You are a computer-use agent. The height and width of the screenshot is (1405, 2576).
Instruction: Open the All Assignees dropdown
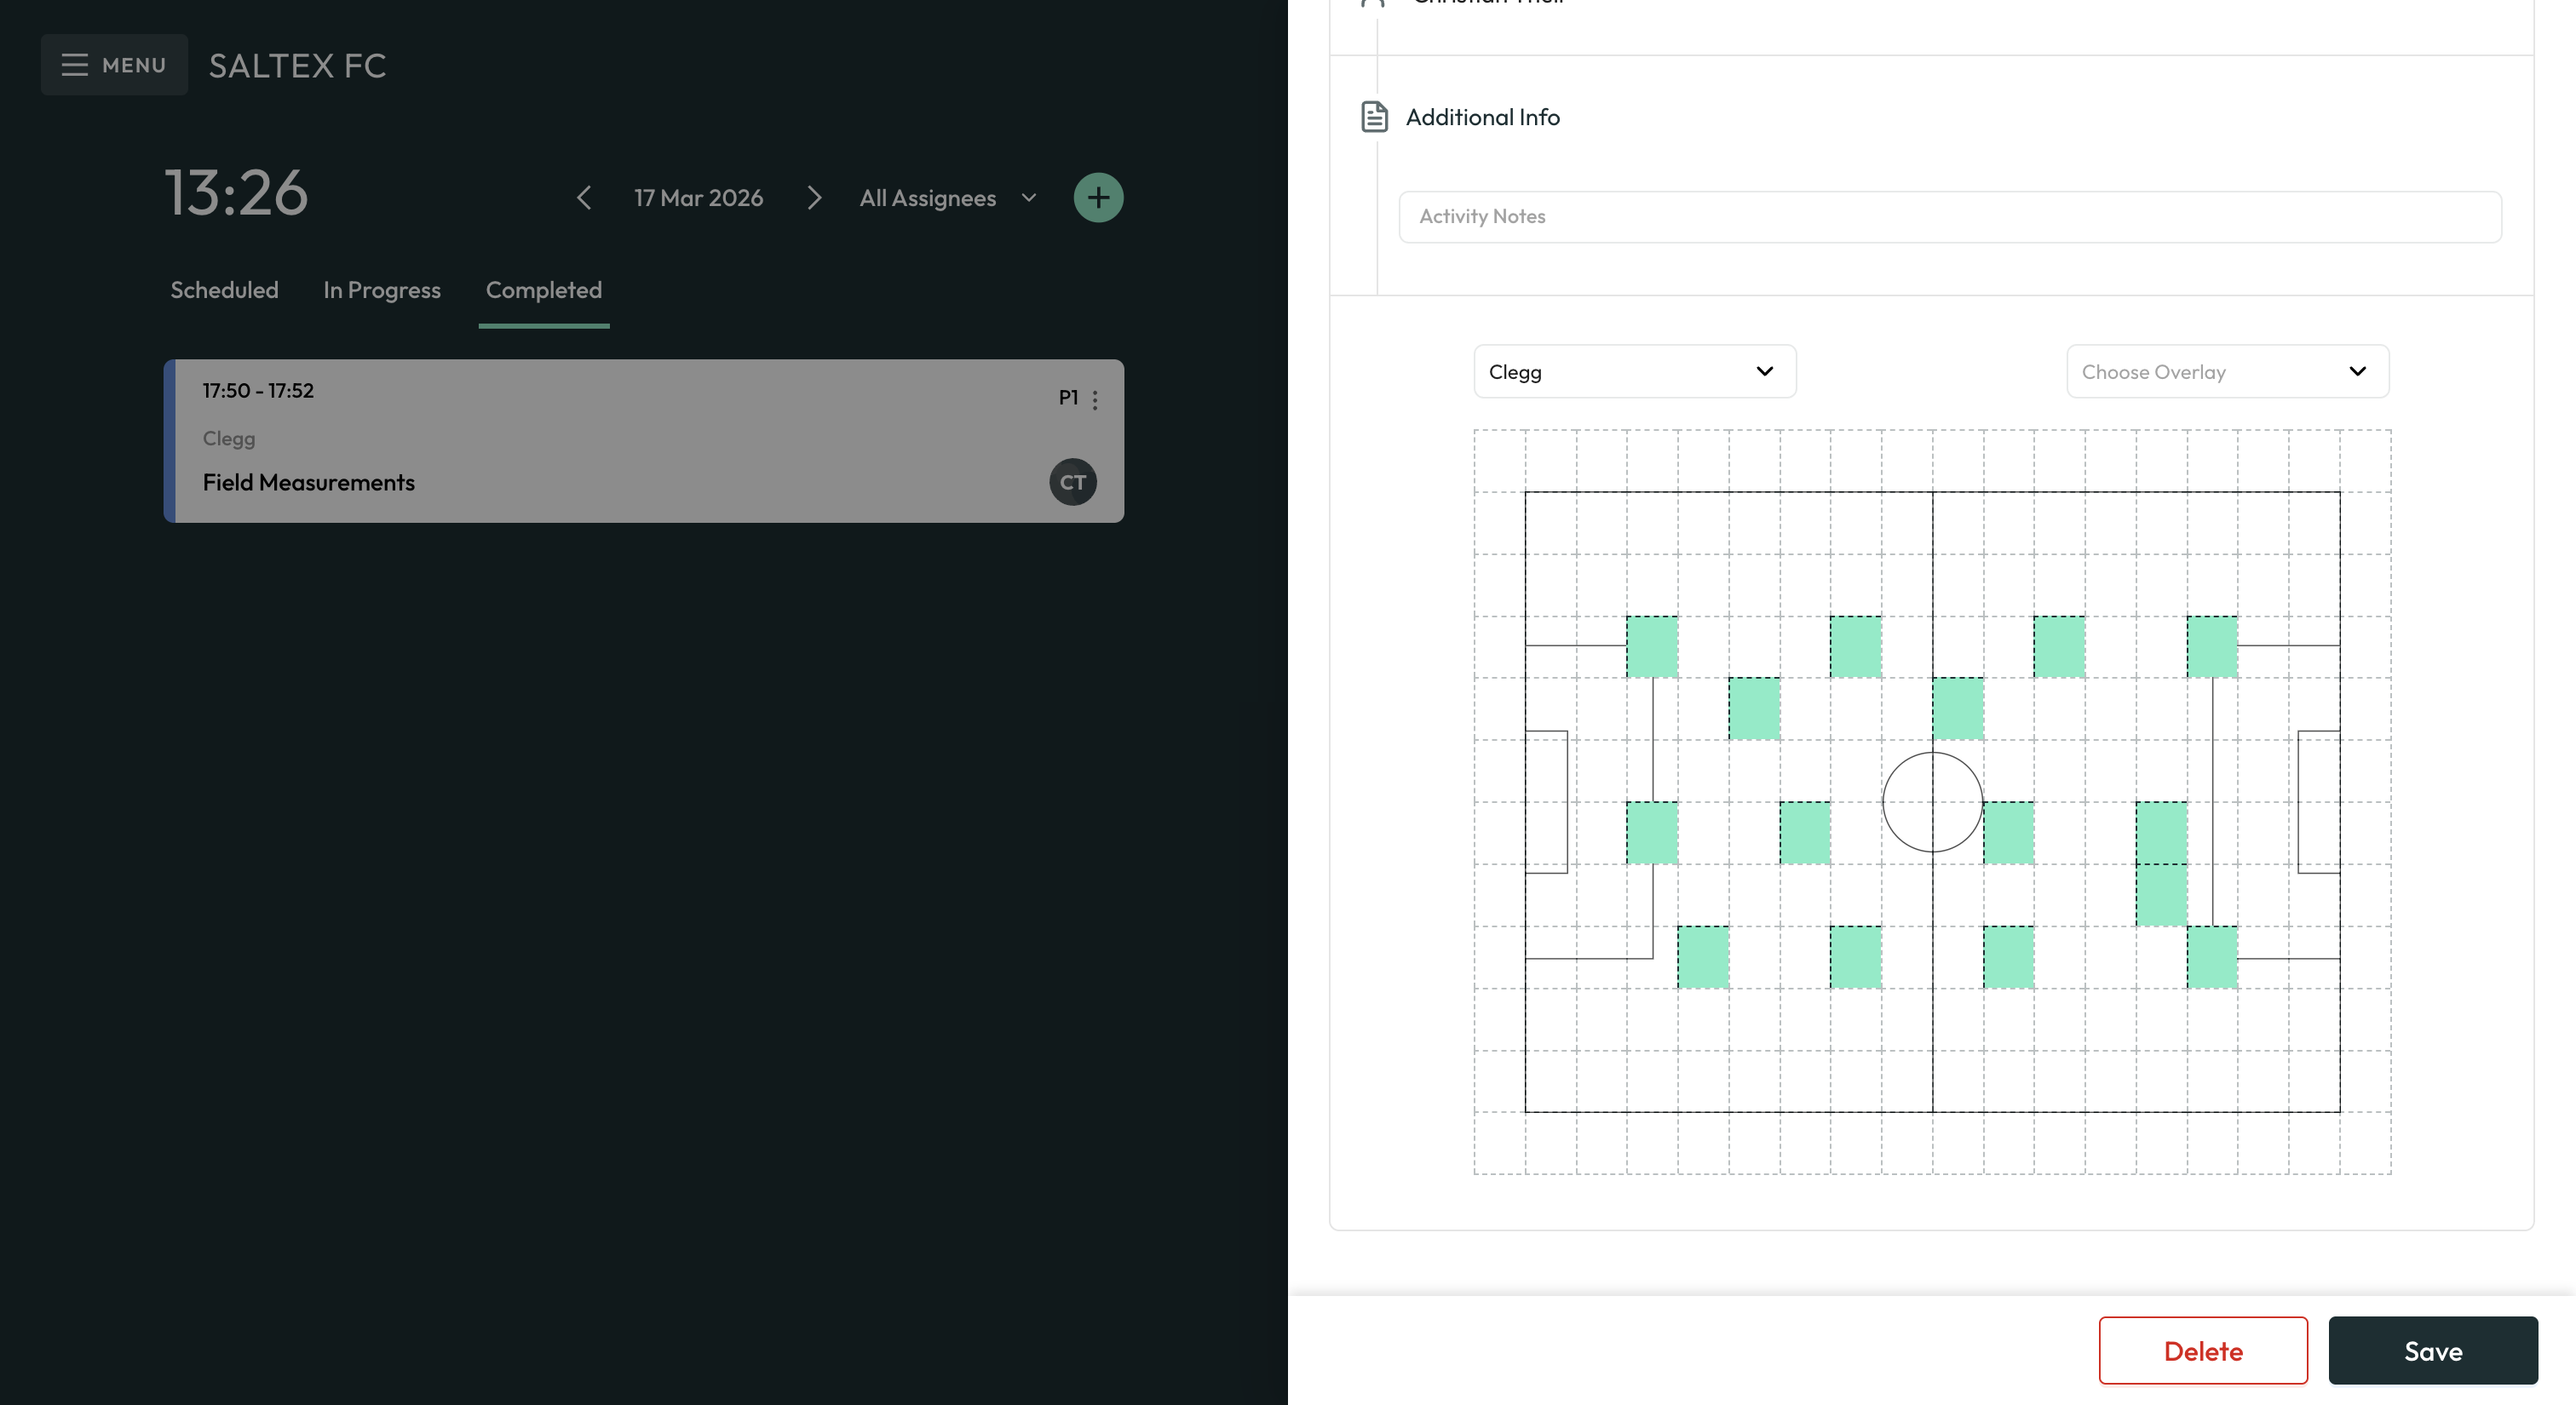pos(945,198)
